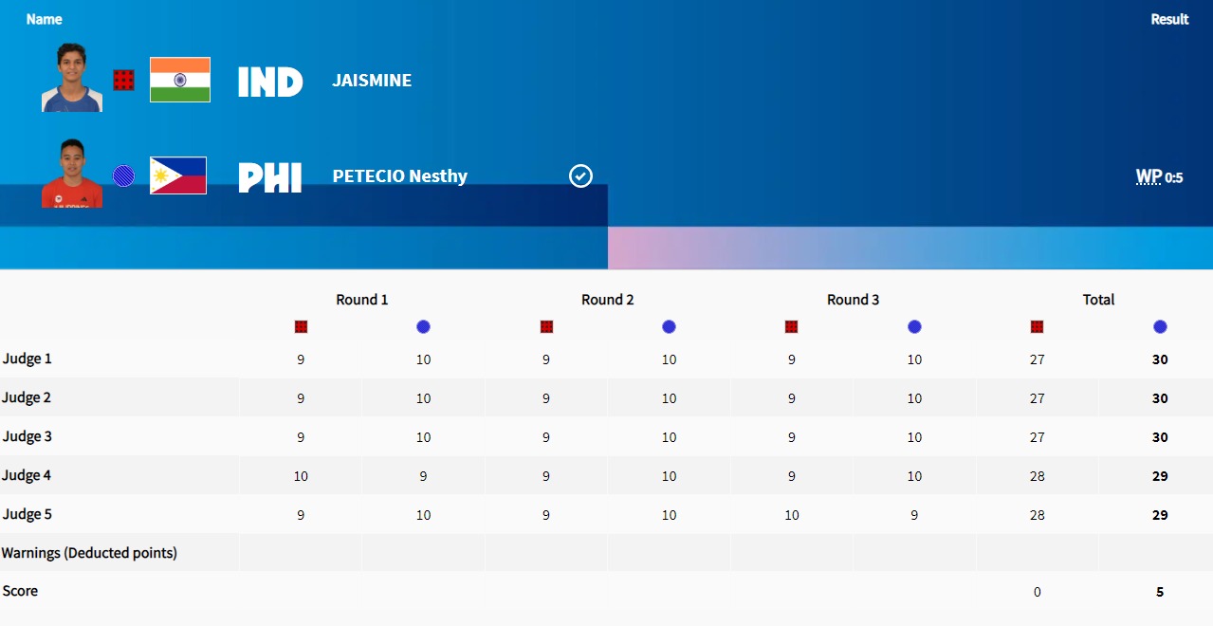Click the Judge 4 row label
Viewport: 1213px width, 626px height.
coord(28,475)
